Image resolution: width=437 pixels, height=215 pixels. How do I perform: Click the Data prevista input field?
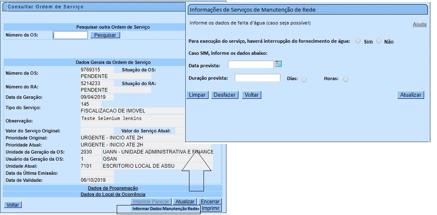251,65
